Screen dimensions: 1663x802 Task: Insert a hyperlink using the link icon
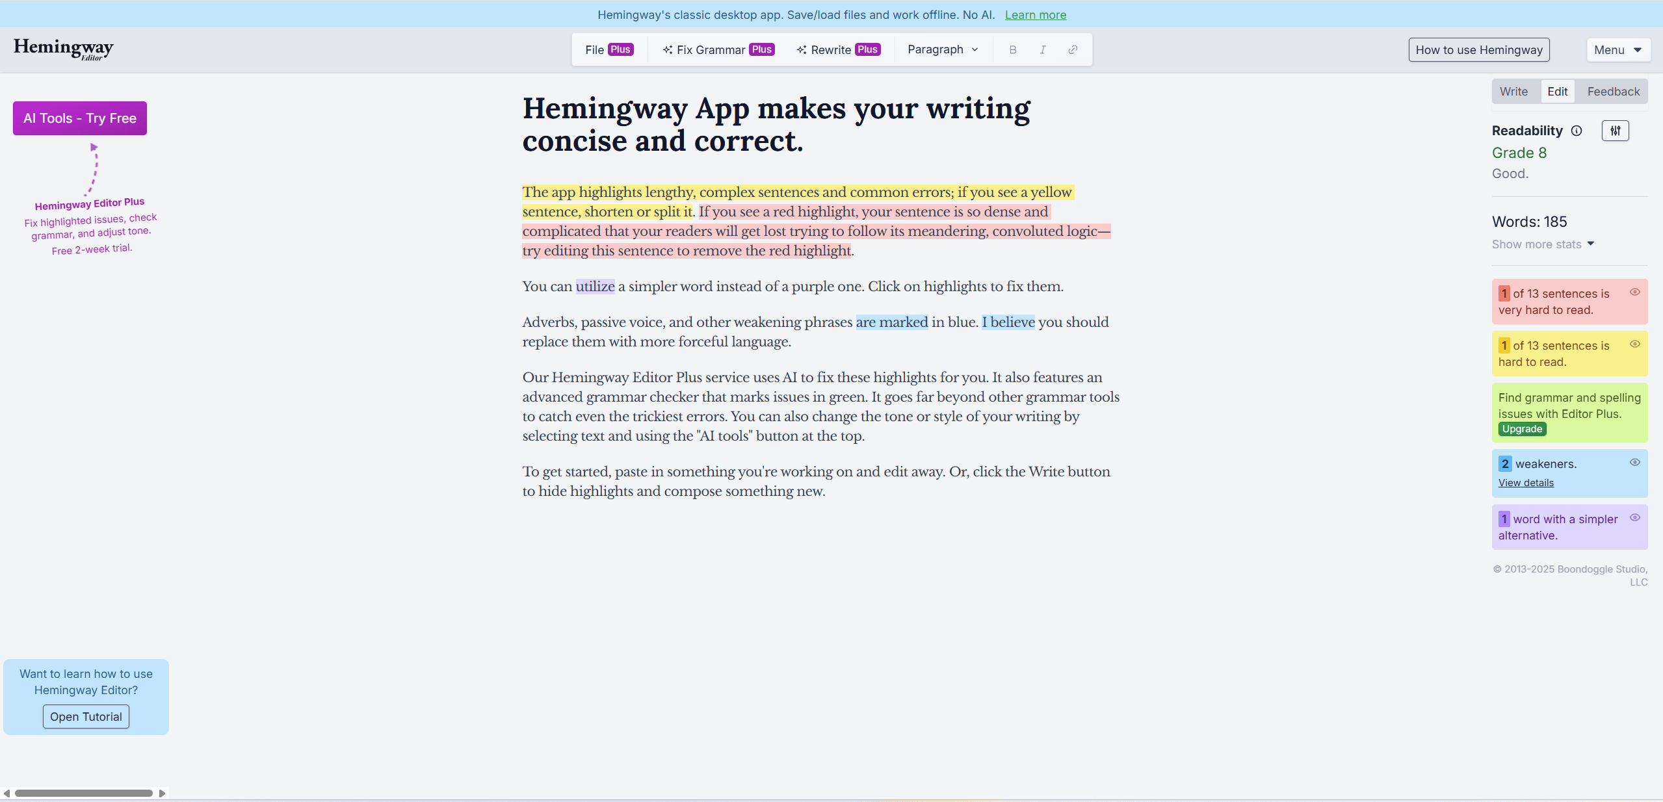pos(1073,49)
